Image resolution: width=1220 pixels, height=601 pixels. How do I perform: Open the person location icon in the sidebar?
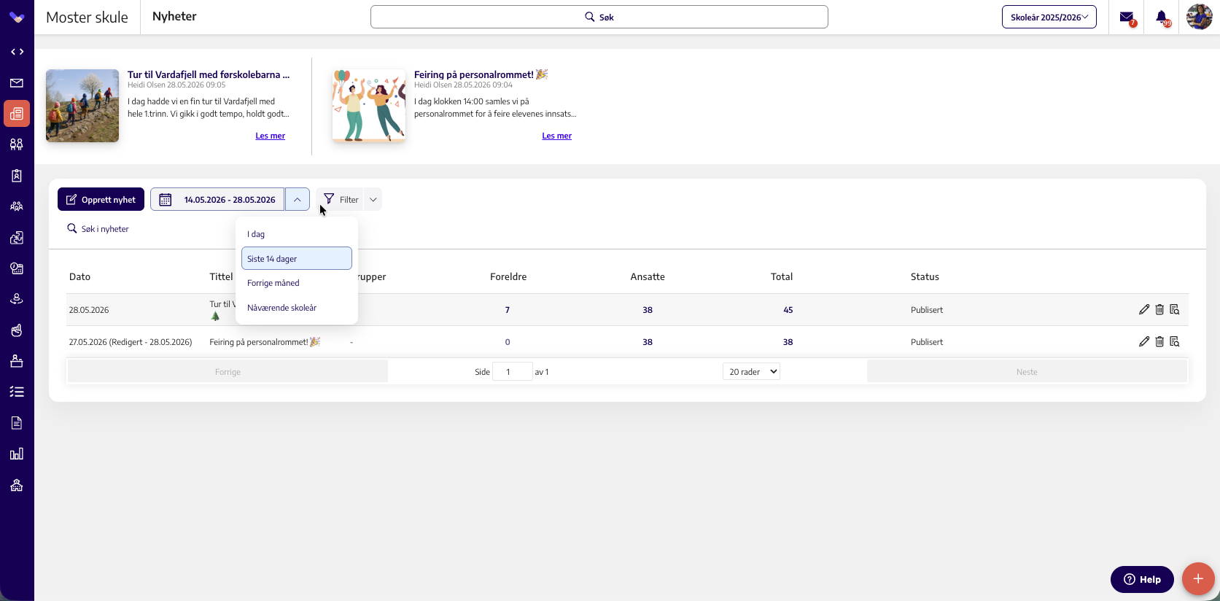[17, 299]
